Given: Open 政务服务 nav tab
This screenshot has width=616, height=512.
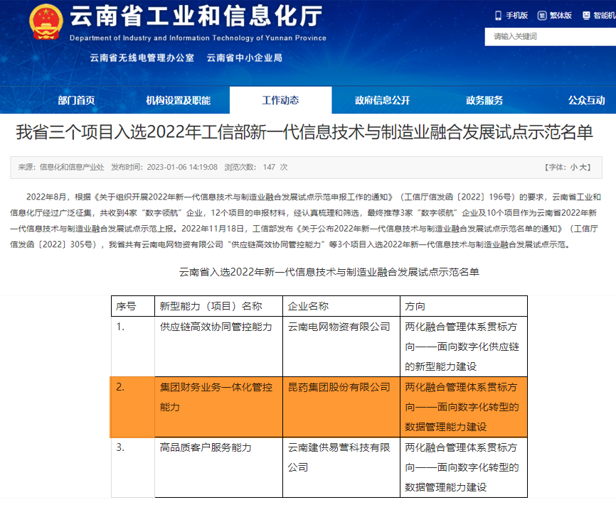Looking at the screenshot, I should (x=484, y=100).
